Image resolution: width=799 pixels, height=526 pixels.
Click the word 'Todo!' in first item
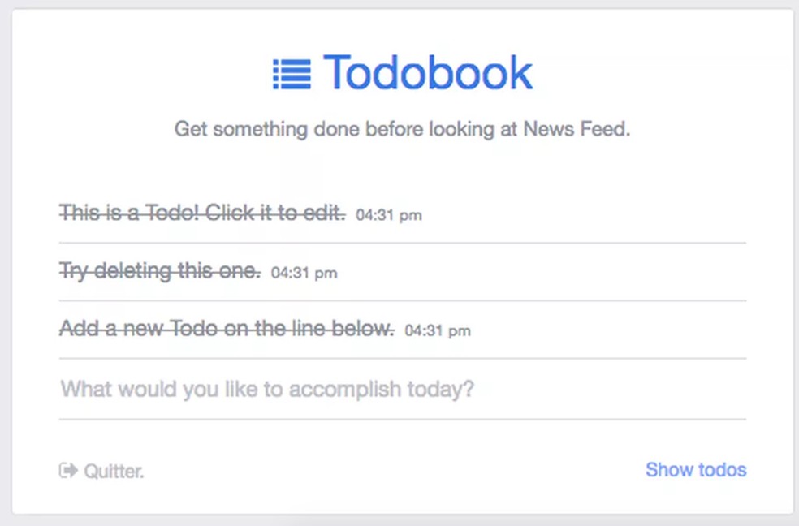tap(173, 213)
